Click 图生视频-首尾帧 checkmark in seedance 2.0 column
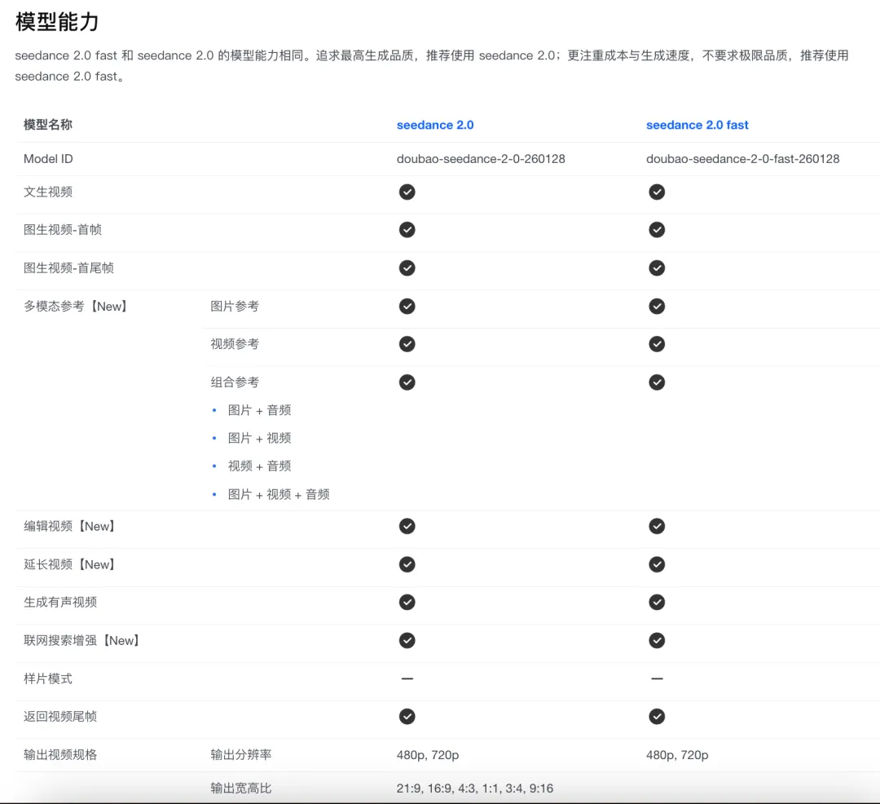The height and width of the screenshot is (804, 880). point(407,267)
